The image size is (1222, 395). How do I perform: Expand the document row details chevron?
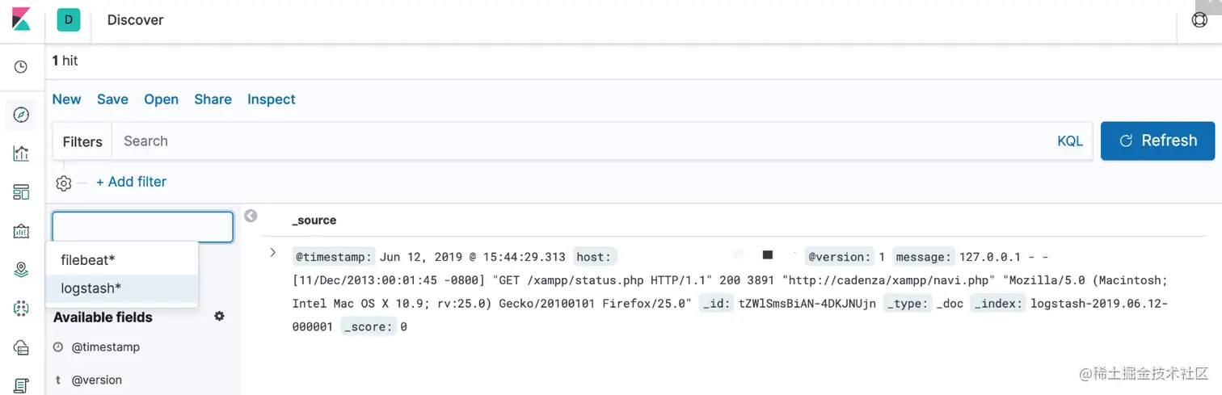tap(273, 253)
